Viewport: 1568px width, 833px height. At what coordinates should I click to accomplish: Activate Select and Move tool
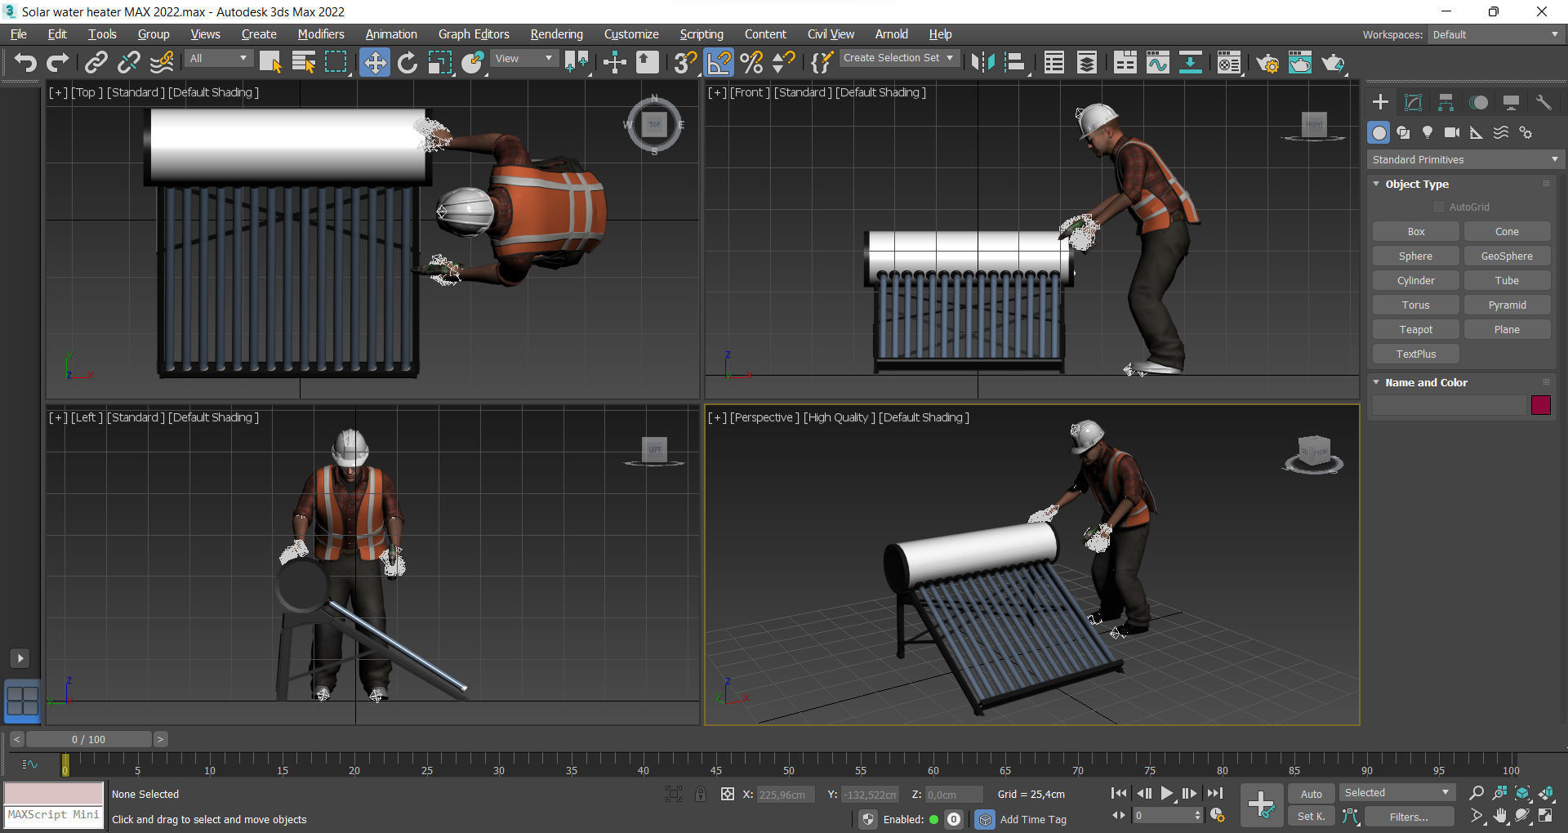point(375,63)
